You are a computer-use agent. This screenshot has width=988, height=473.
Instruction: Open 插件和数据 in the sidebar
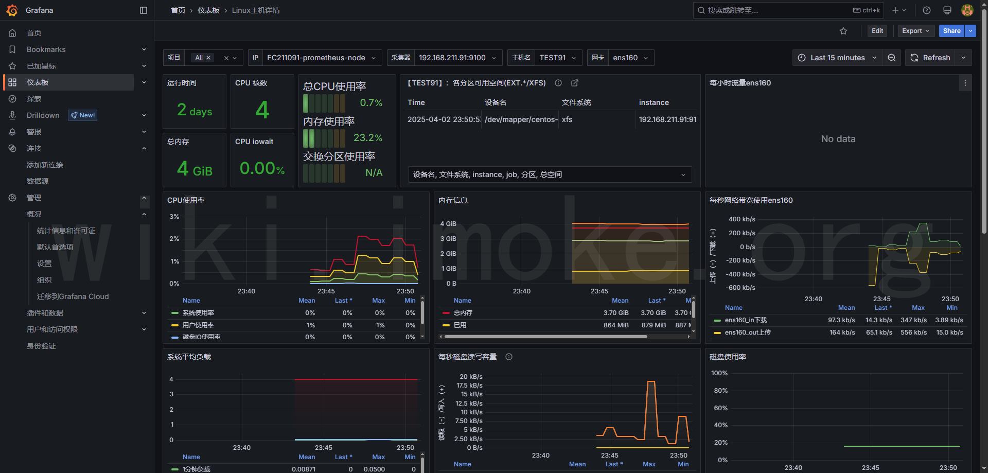(x=45, y=313)
